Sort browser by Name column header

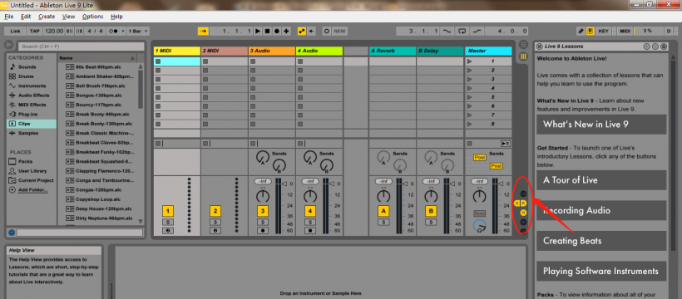click(x=97, y=58)
